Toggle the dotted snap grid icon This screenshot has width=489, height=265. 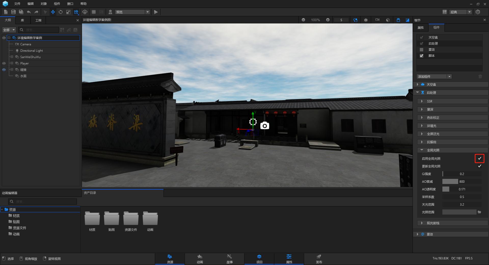[101, 12]
